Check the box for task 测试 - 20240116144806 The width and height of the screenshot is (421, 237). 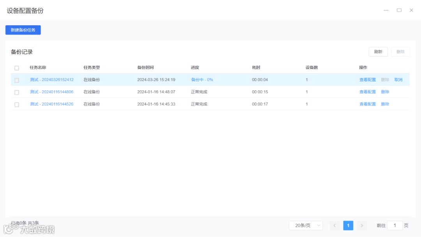[17, 92]
